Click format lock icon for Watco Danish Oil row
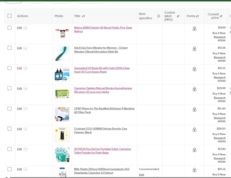The height and width of the screenshot is (178, 231). 194,28
